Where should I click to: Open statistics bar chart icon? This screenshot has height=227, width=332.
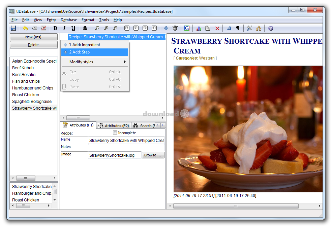[199, 28]
